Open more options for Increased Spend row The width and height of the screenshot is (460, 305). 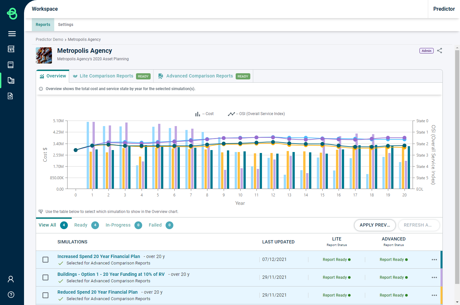coord(434,260)
